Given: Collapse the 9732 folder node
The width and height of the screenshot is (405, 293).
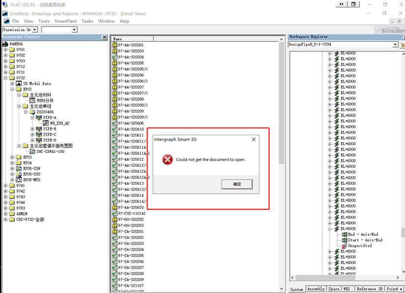Looking at the screenshot, I should 6,78.
